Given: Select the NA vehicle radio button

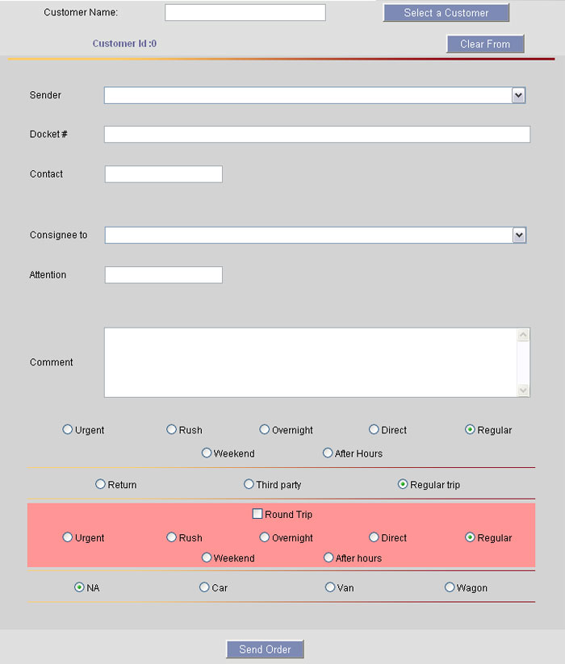Looking at the screenshot, I should coord(79,587).
